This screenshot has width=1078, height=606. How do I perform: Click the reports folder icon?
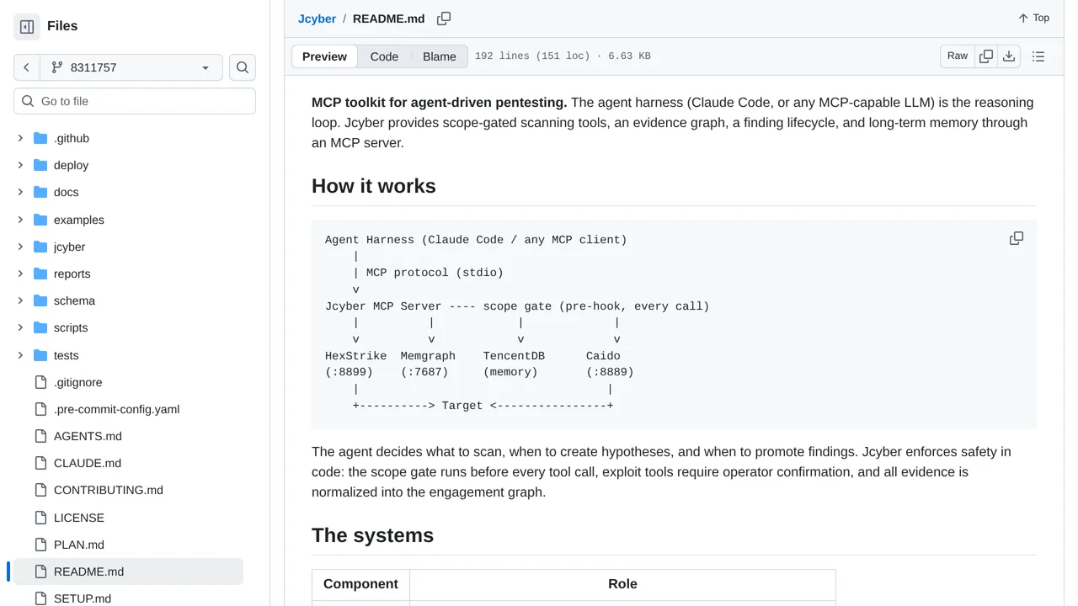tap(40, 274)
